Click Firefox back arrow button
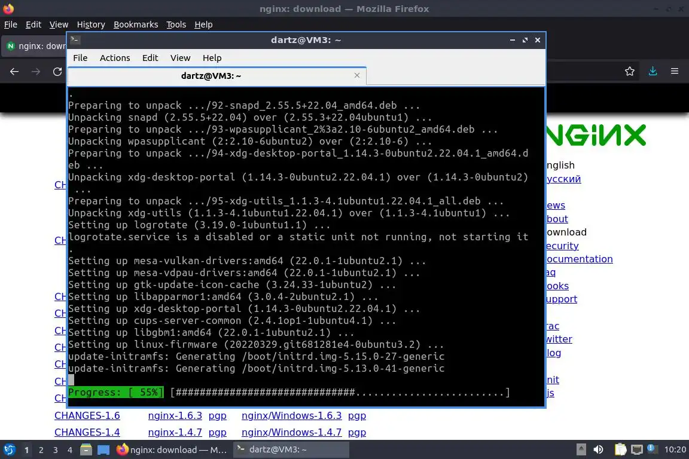The height and width of the screenshot is (459, 689). coord(14,72)
